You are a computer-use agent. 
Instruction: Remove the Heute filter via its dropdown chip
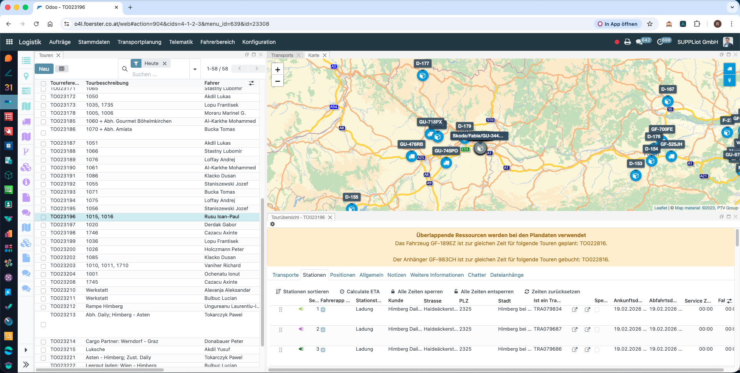click(165, 63)
